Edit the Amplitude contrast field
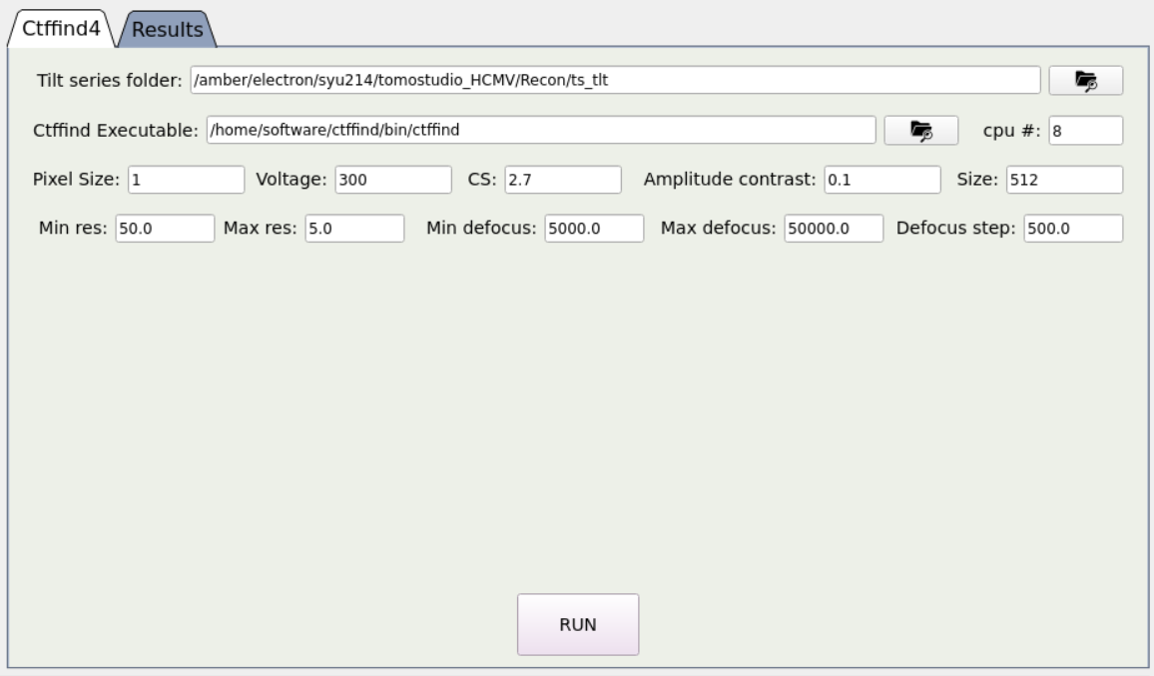Image resolution: width=1154 pixels, height=676 pixels. coord(882,180)
